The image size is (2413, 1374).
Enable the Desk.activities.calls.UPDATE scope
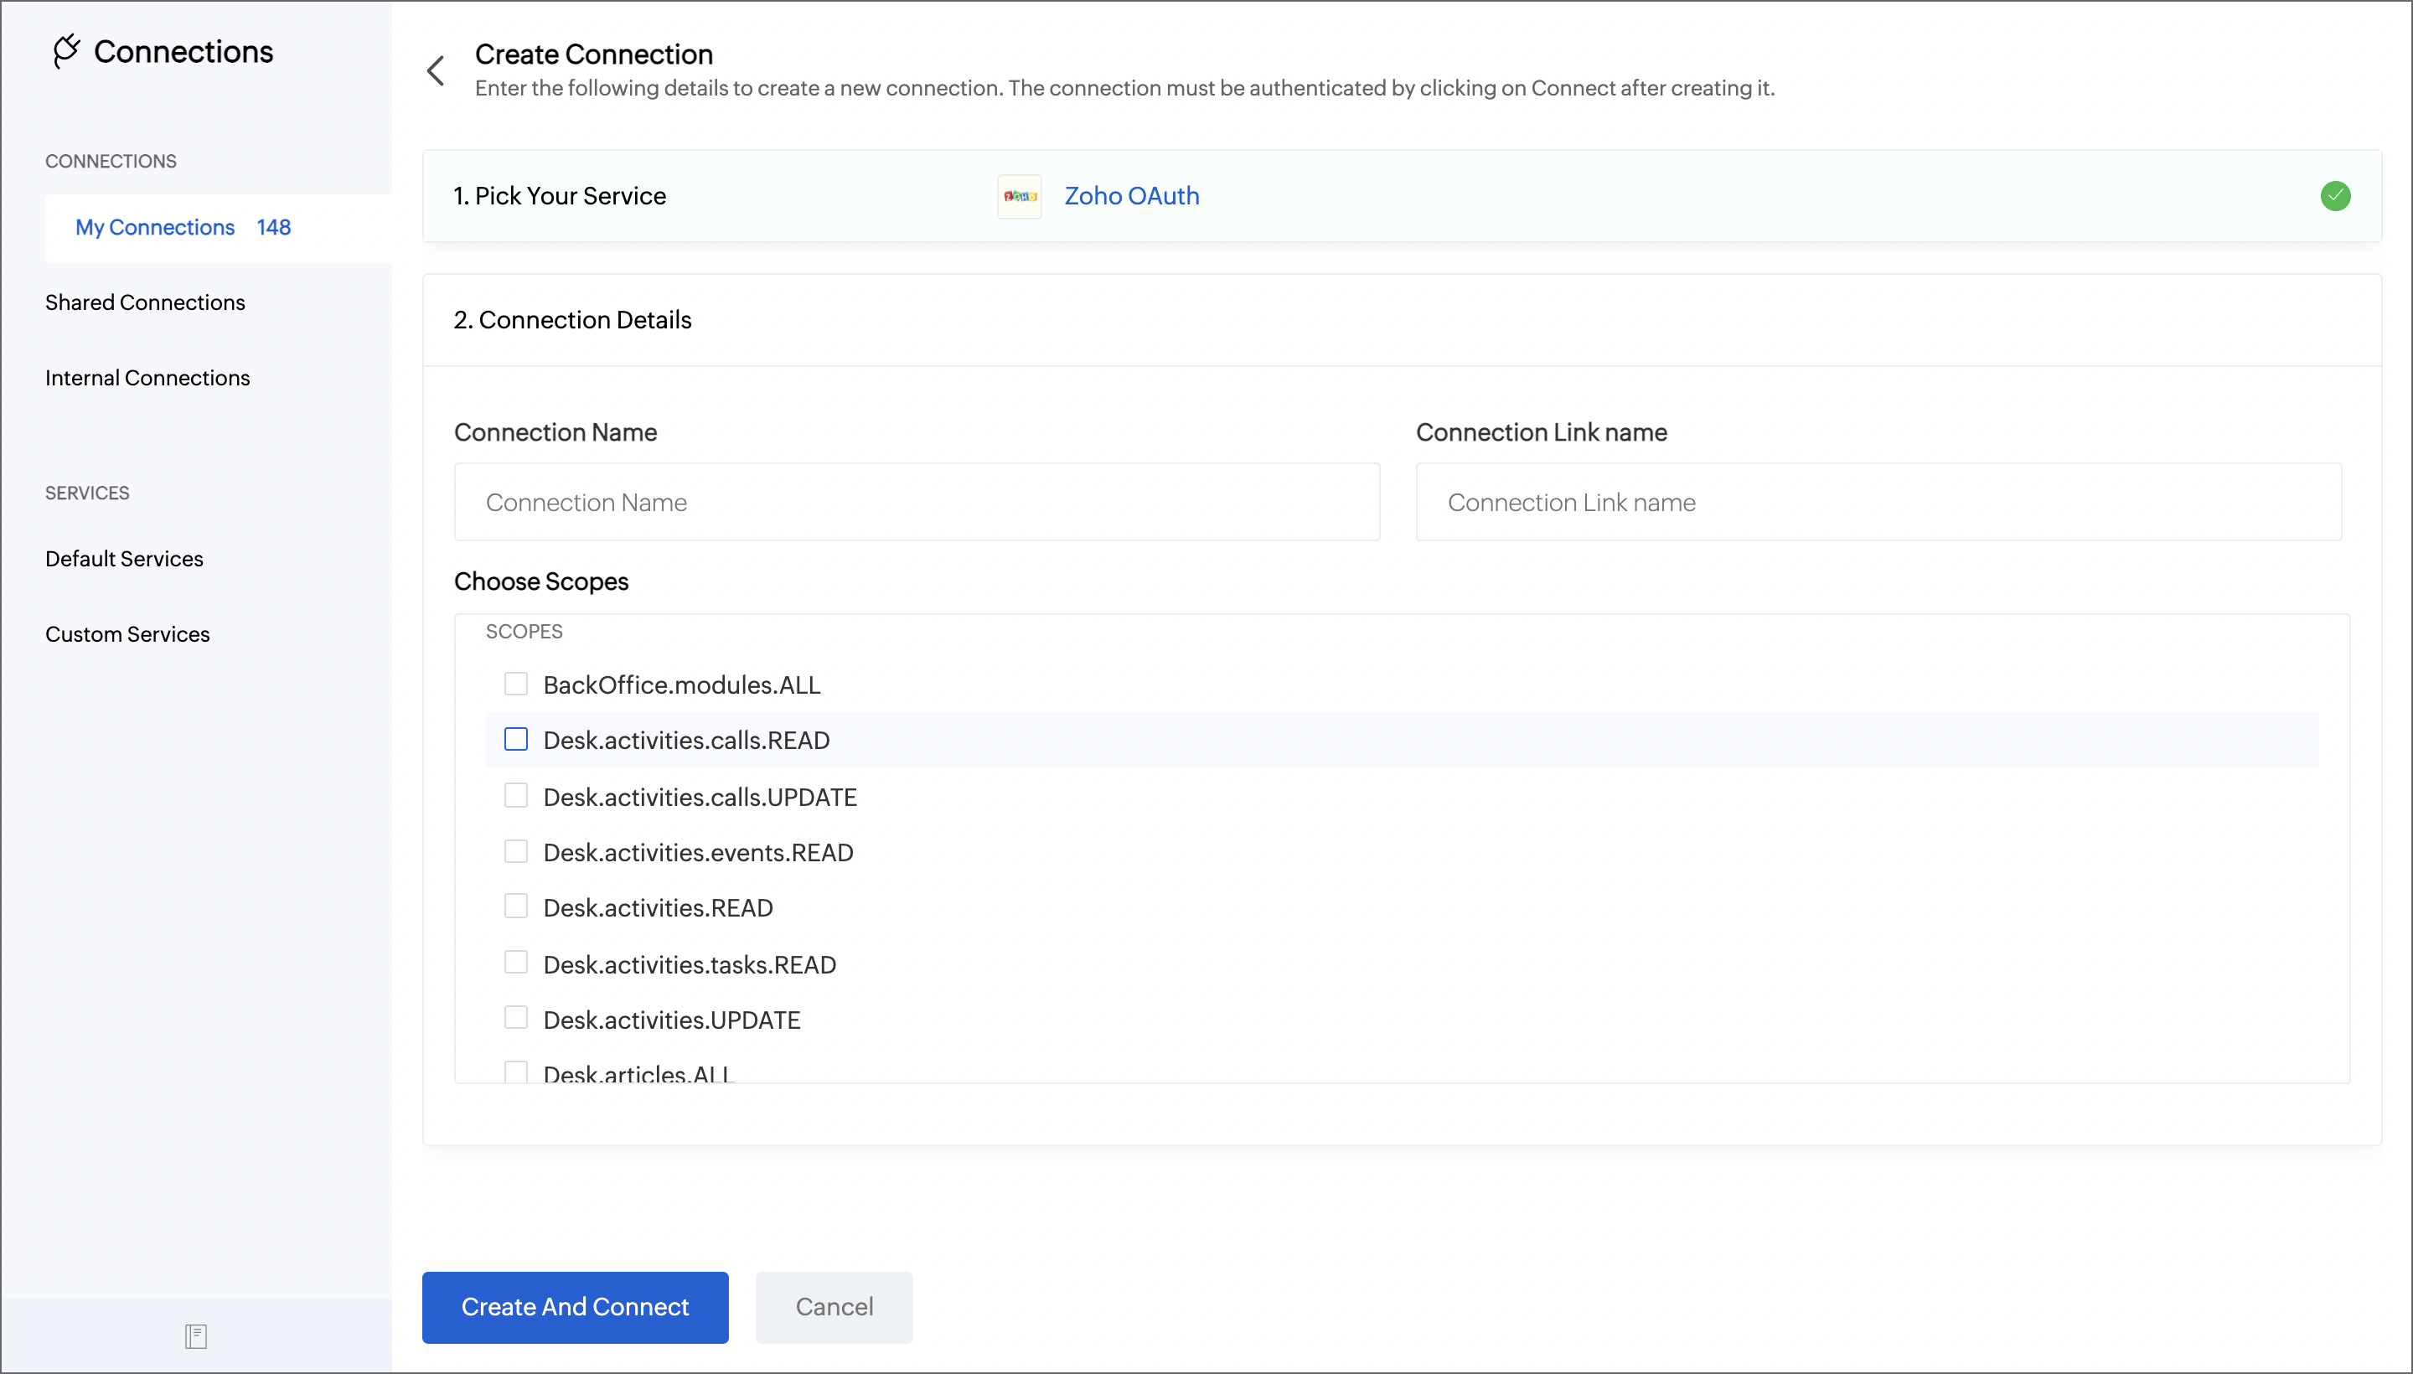point(515,796)
